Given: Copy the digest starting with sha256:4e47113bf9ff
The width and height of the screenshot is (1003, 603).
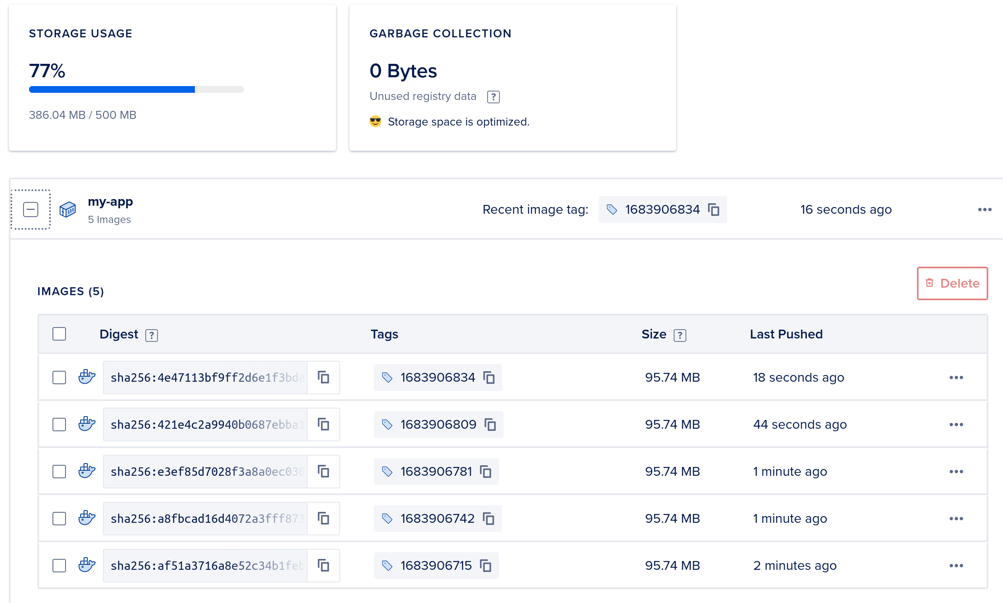Looking at the screenshot, I should coord(323,377).
